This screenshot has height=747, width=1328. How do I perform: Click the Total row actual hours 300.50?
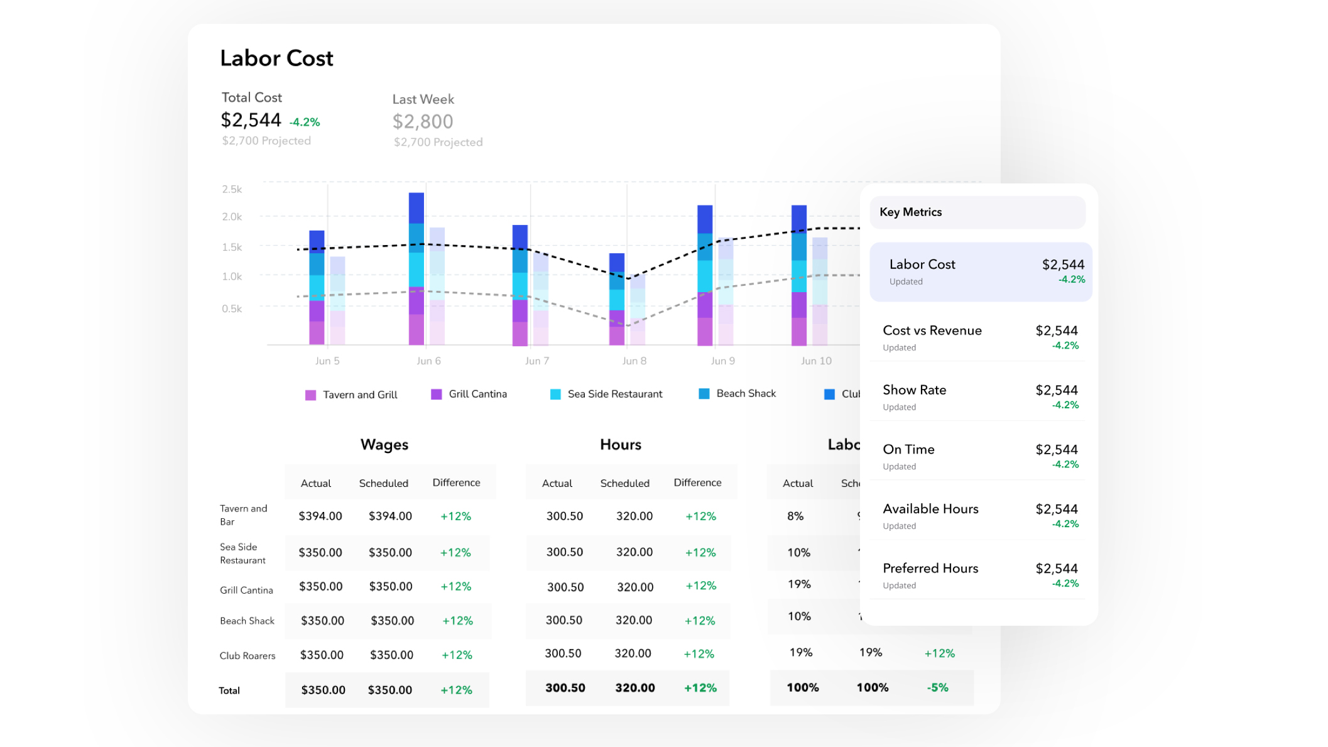[x=565, y=688]
